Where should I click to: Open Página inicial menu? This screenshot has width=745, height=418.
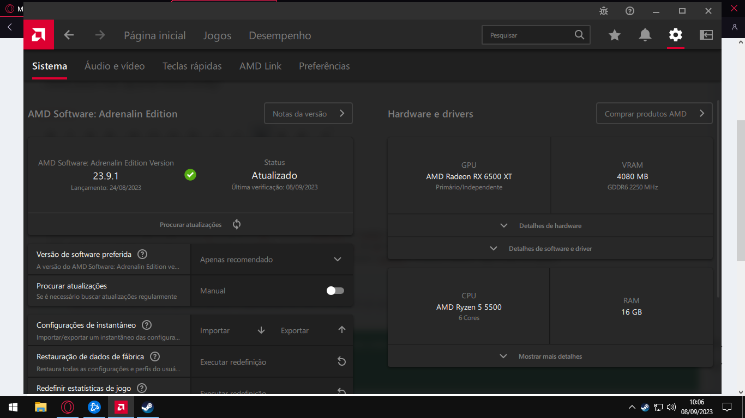pyautogui.click(x=155, y=35)
